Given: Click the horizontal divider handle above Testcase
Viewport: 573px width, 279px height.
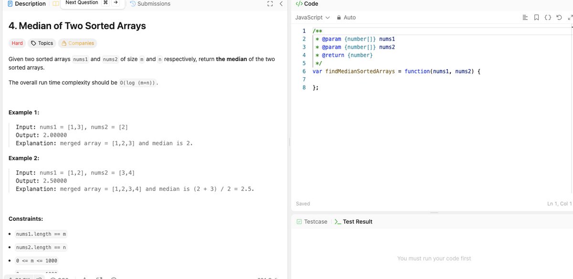Looking at the screenshot, I should tap(434, 212).
